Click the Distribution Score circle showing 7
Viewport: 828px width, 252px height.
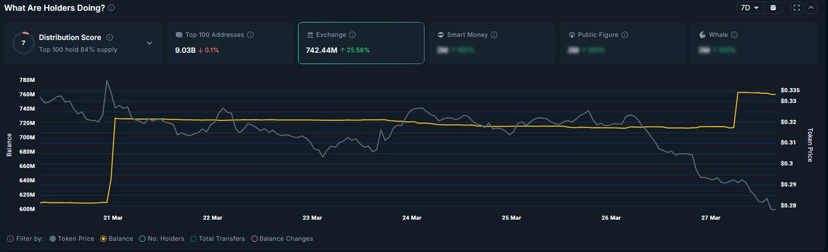coord(23,43)
